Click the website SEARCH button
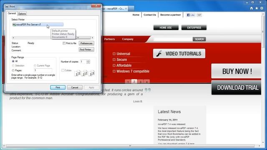This screenshot has width=267, height=150. 199,39
